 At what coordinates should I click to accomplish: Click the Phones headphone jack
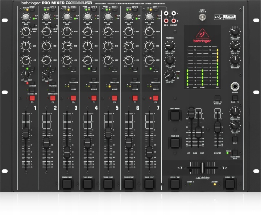[x=235, y=86]
